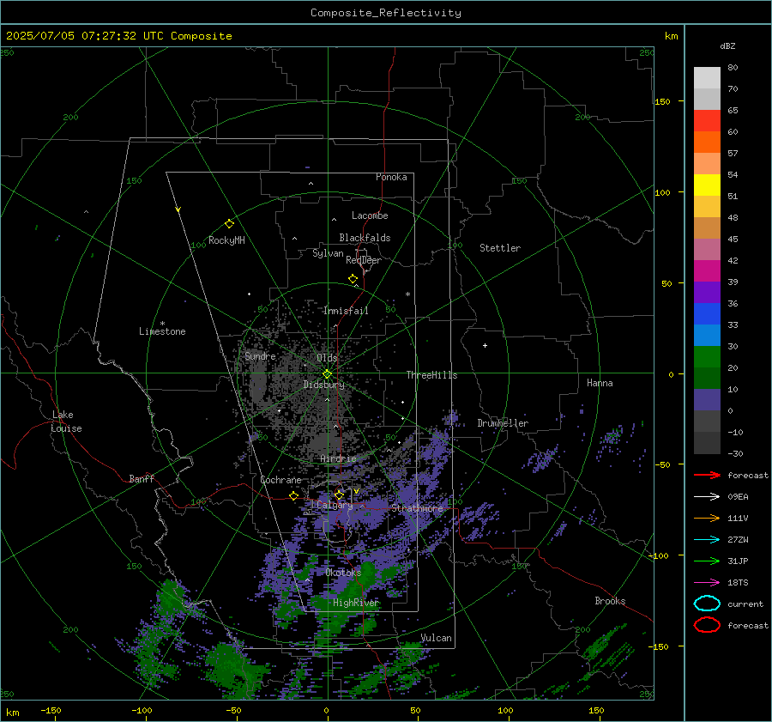The image size is (772, 722).
Task: Select the Airdrie label
Action: point(338,458)
